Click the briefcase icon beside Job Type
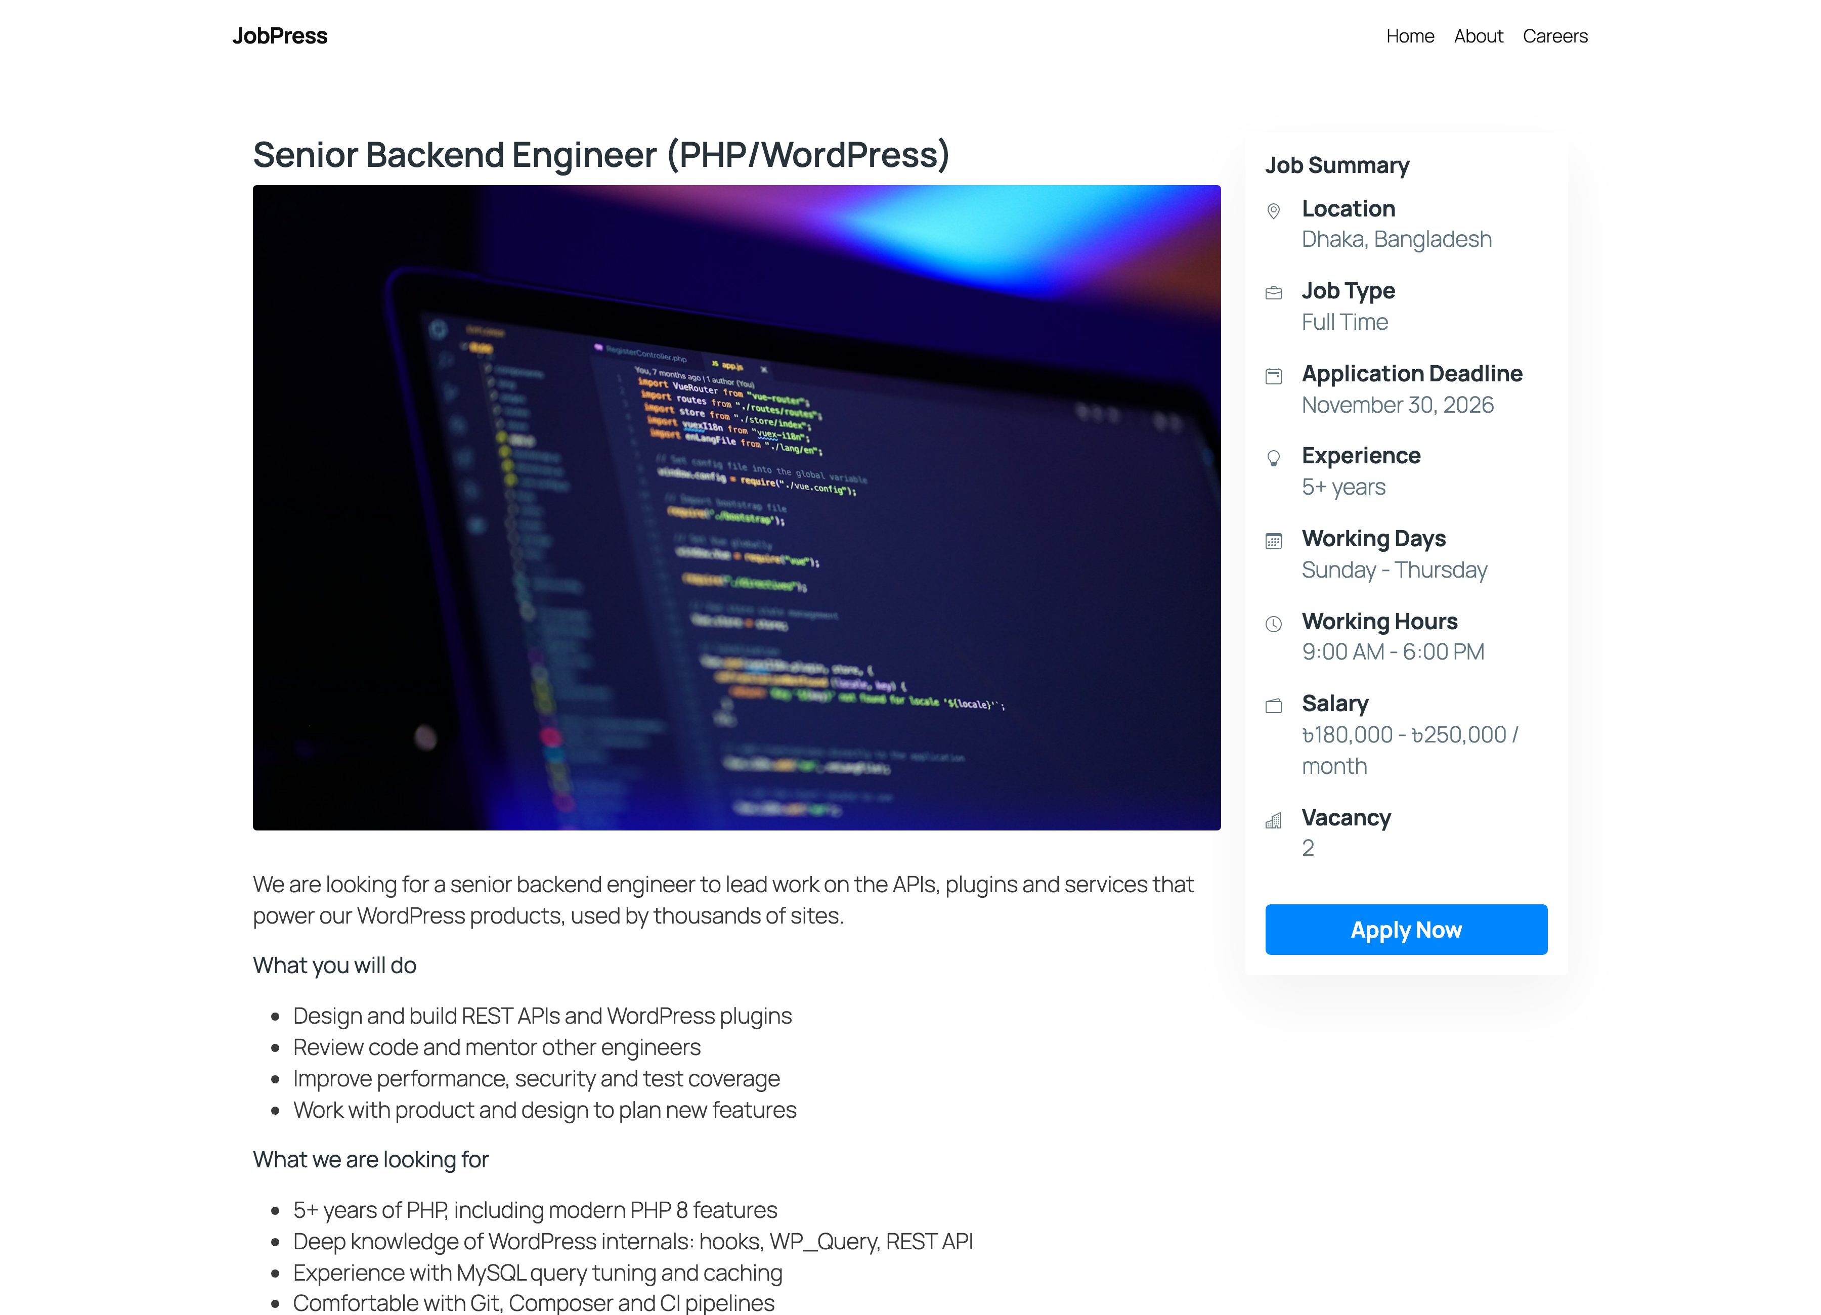 tap(1273, 293)
